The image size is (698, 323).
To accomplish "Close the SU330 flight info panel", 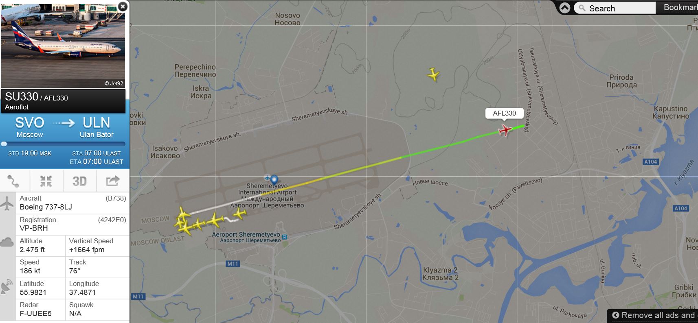I will [123, 7].
